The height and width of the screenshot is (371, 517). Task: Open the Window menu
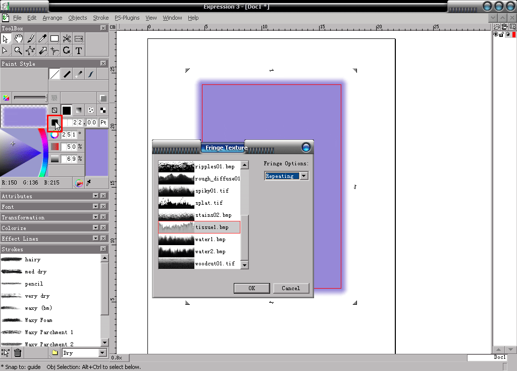click(172, 18)
